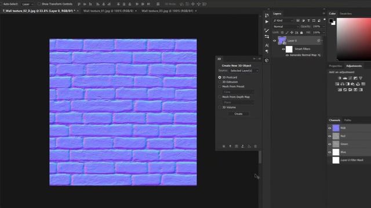The image size is (371, 208).
Task: Add Black & White adjustment icon
Action: click(x=348, y=84)
